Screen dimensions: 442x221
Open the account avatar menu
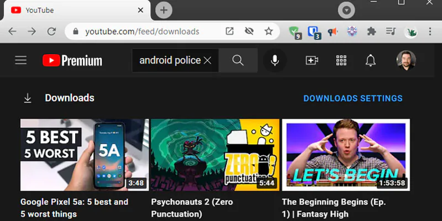(x=406, y=60)
